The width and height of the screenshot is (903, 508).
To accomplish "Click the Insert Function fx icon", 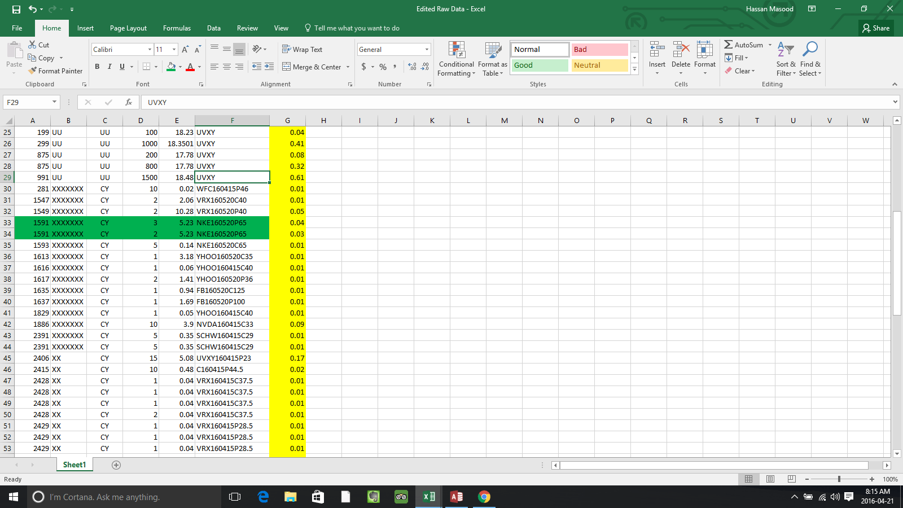I will (129, 102).
